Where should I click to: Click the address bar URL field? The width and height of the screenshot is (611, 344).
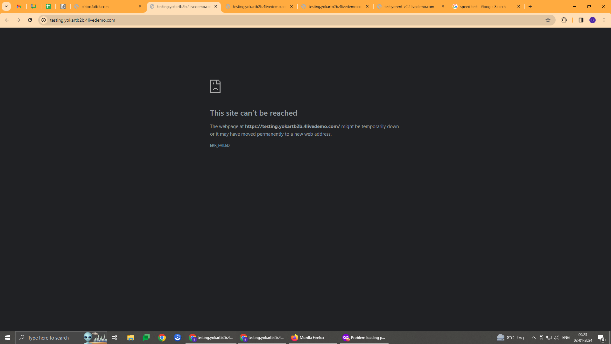click(x=286, y=20)
